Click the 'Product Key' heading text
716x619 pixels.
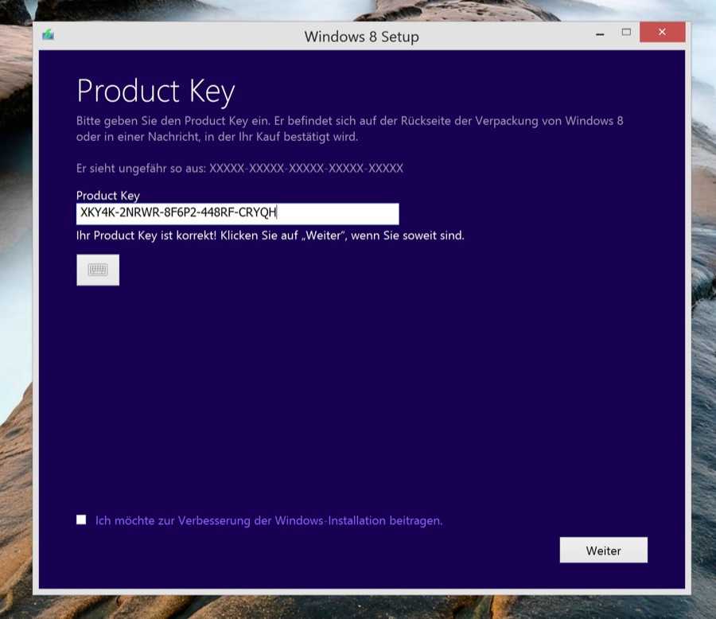tap(156, 91)
